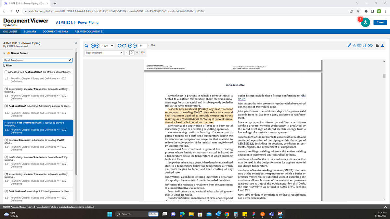Click the page number input field
Image resolution: width=390 pixels, height=219 pixels.
pos(142,45)
